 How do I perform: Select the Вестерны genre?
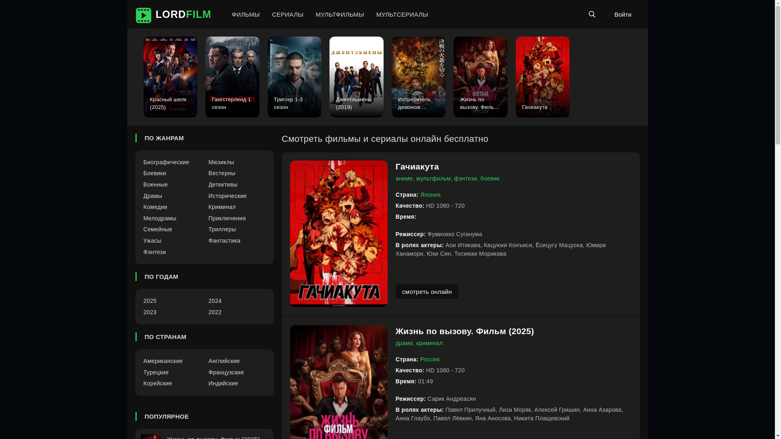pos(222,173)
